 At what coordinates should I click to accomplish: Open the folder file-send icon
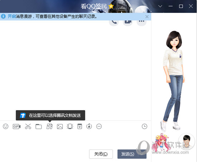[x=39, y=127]
